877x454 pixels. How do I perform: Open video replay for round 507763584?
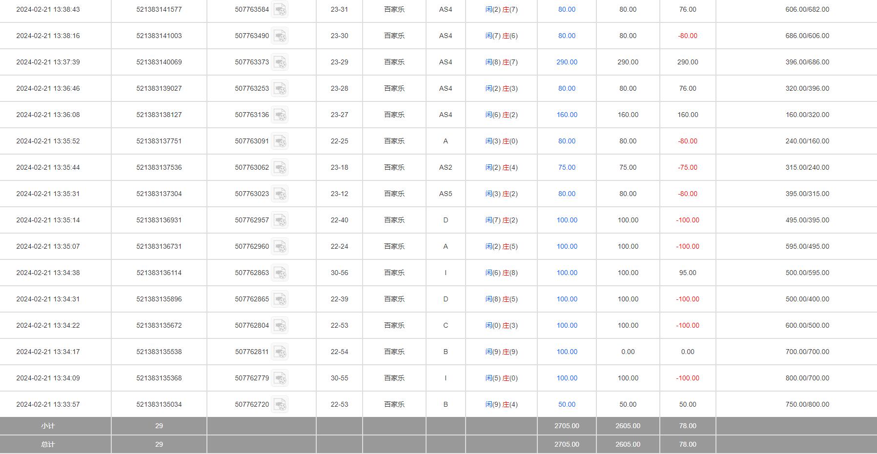tap(280, 10)
